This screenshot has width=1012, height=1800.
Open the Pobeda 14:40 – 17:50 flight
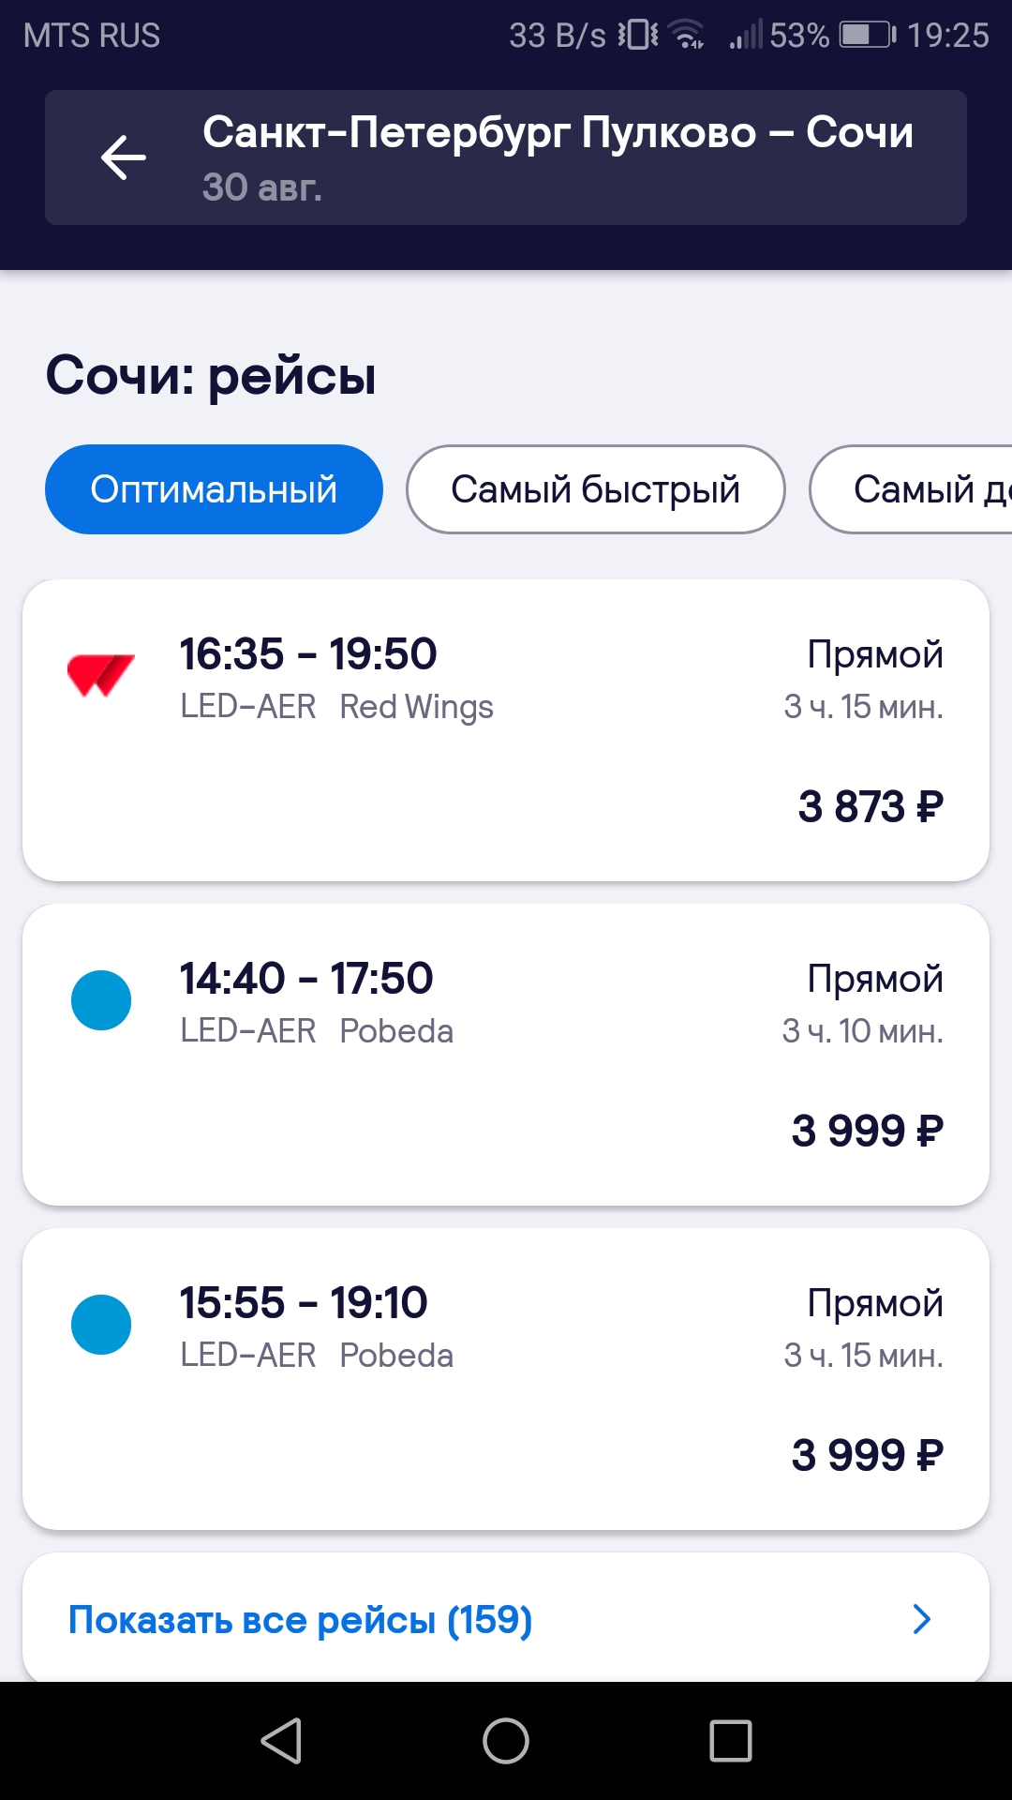506,1055
